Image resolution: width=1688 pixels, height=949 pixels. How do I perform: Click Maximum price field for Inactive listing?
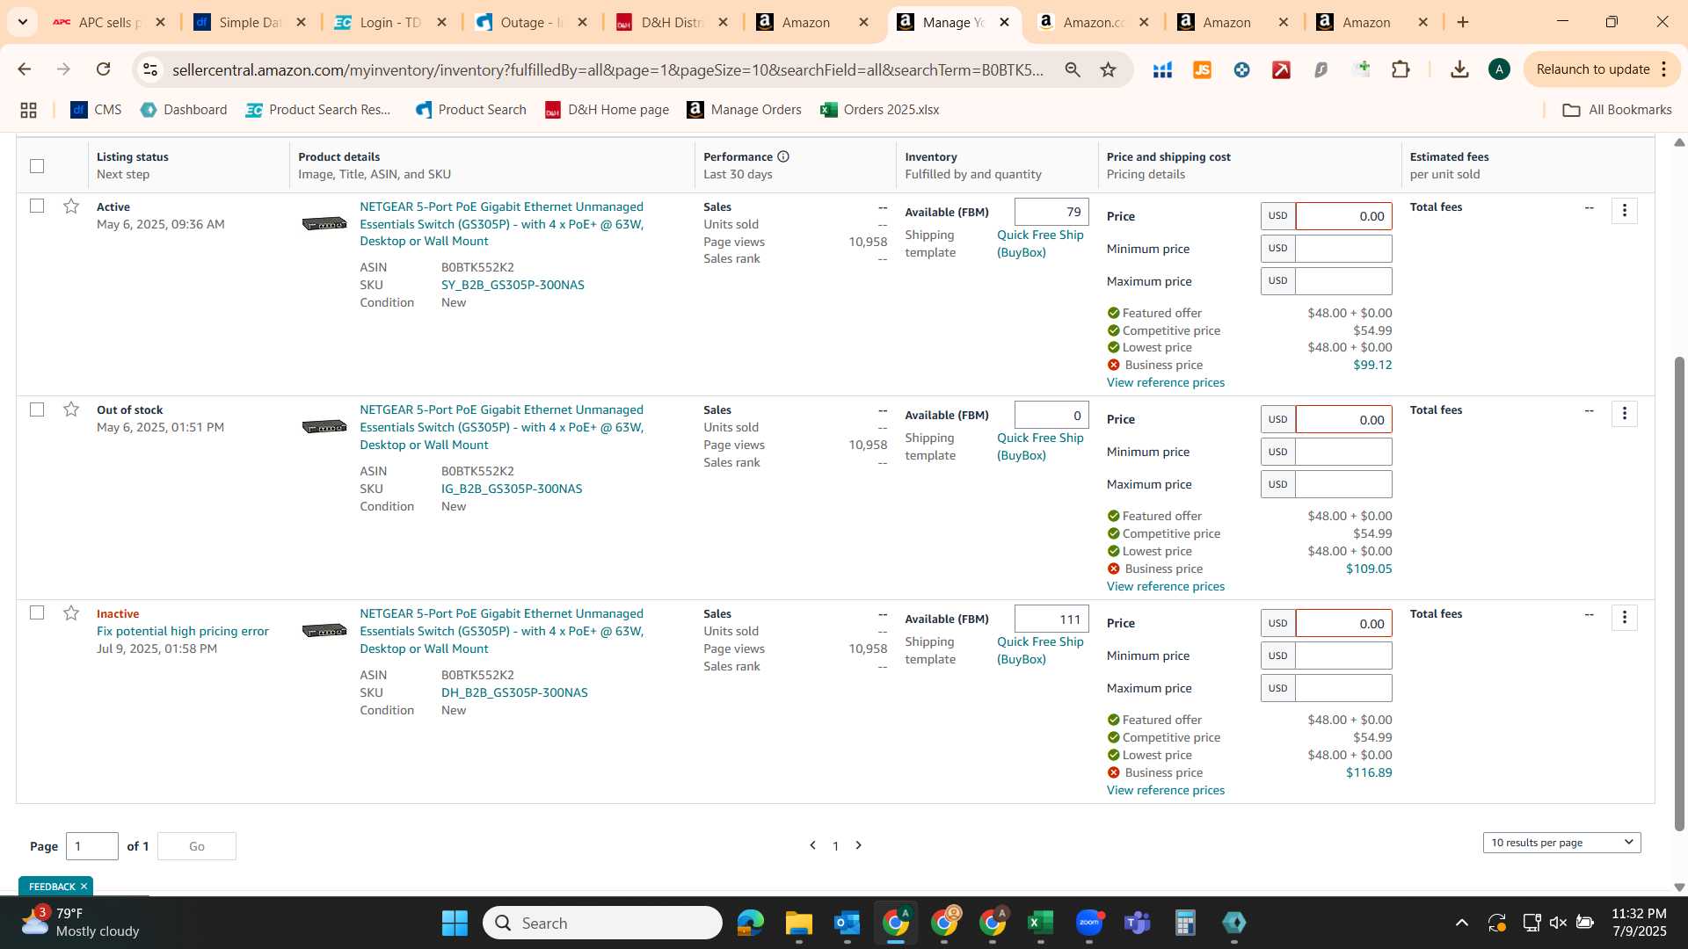point(1343,688)
